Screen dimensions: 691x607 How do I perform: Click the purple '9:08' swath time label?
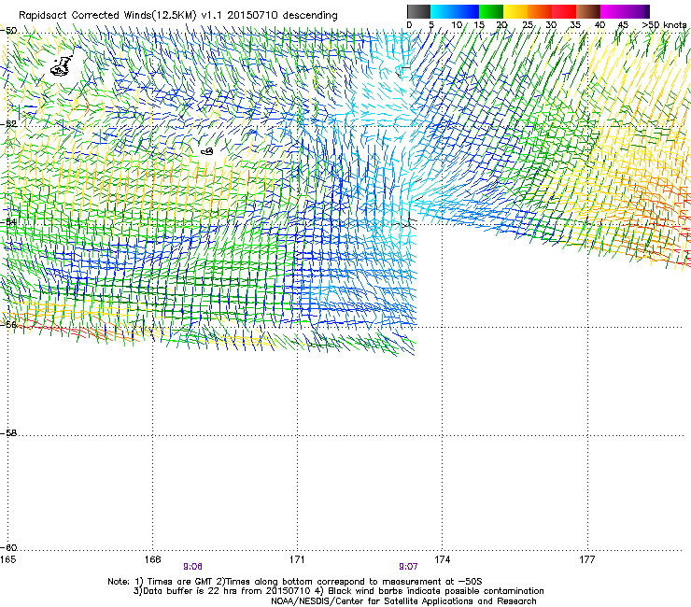(192, 567)
